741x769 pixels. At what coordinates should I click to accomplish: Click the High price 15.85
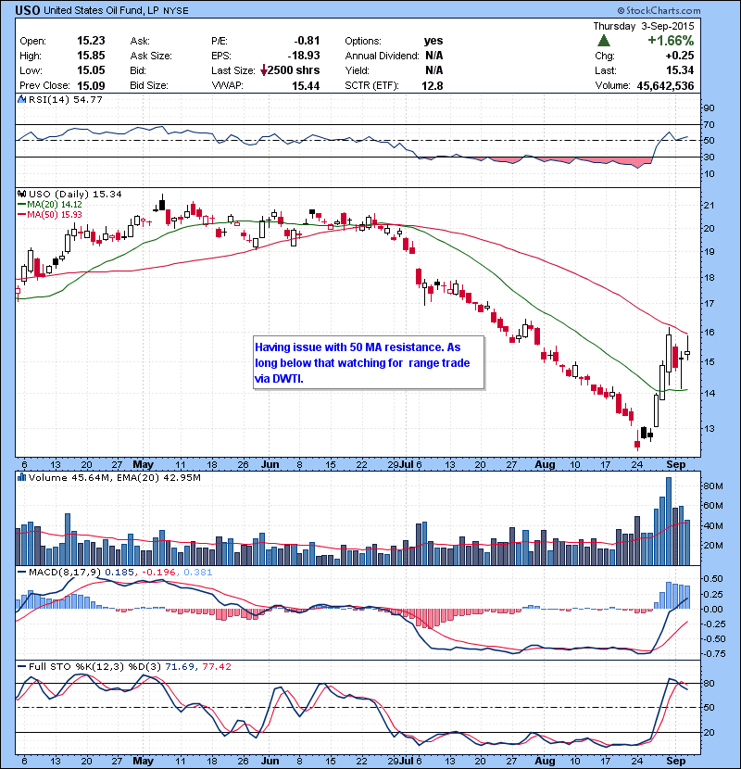[91, 56]
